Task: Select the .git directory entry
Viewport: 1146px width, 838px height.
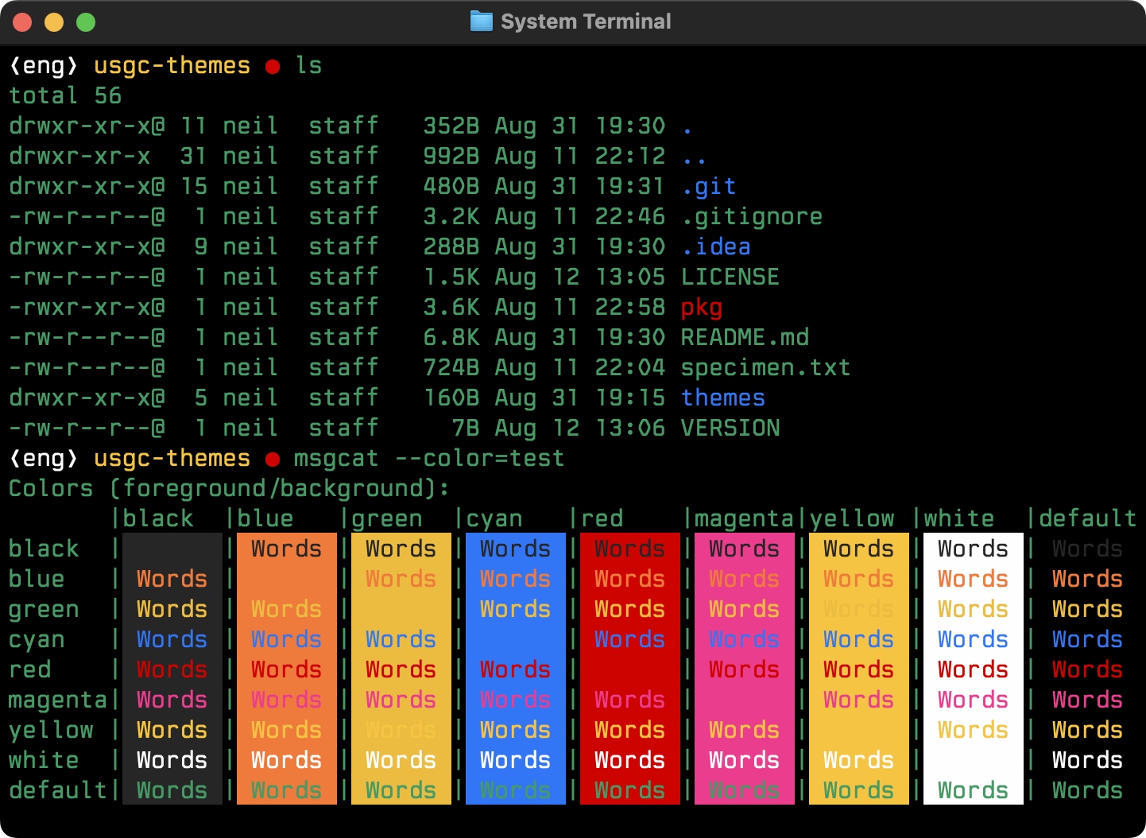Action: coord(709,187)
